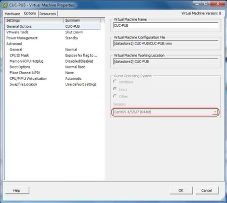The height and width of the screenshot is (203, 227).
Task: Switch to the Resources tab
Action: click(x=48, y=14)
